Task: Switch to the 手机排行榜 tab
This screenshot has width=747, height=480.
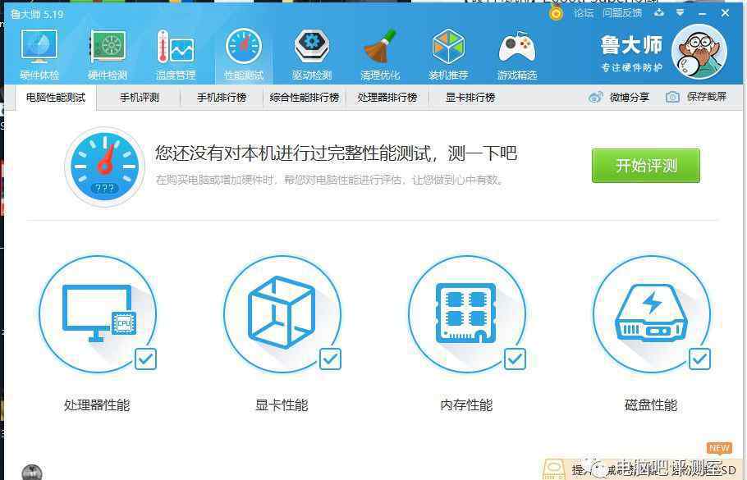Action: coord(222,98)
